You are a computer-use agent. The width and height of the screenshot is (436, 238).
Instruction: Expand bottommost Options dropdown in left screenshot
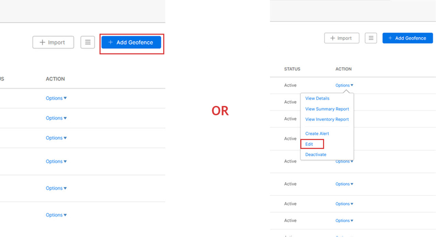56,215
